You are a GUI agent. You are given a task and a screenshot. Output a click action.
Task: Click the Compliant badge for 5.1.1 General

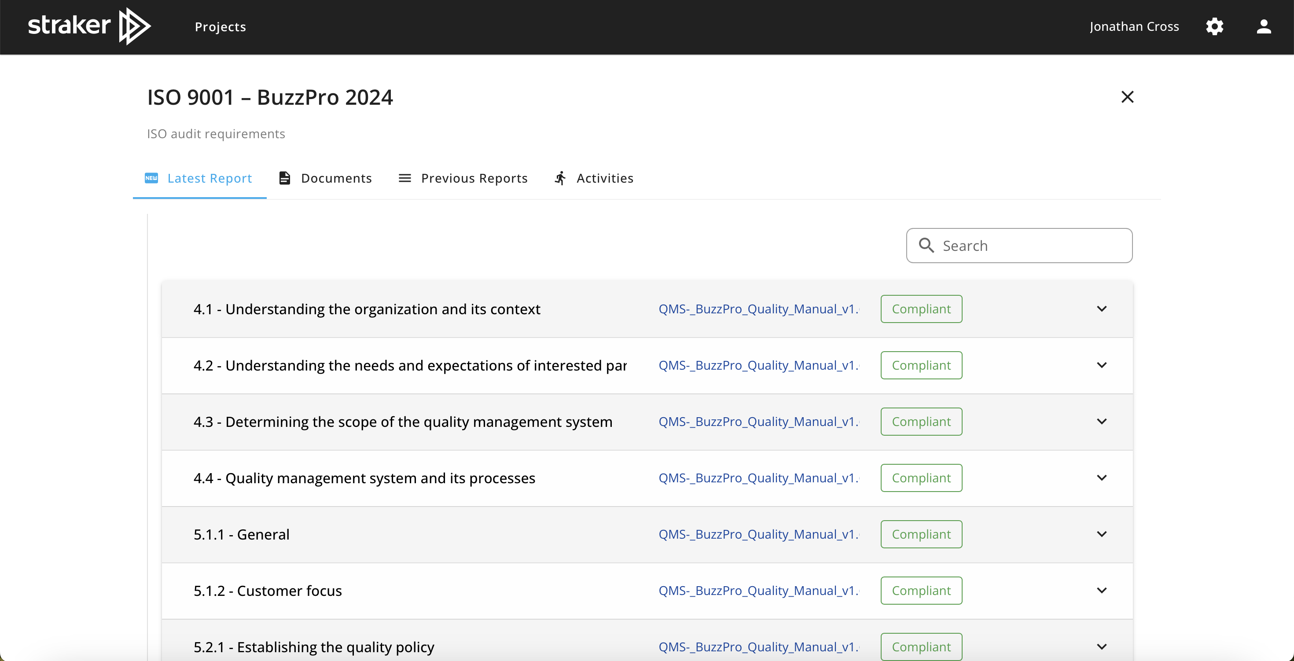point(921,534)
